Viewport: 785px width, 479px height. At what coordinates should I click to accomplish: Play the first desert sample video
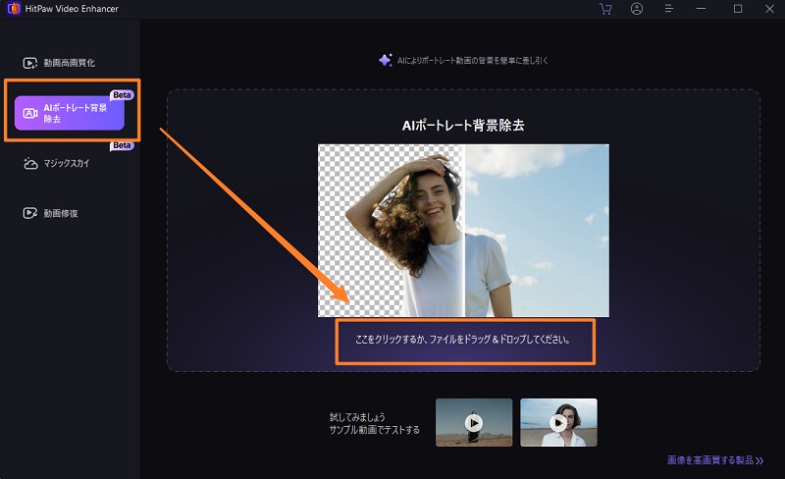pyautogui.click(x=474, y=422)
